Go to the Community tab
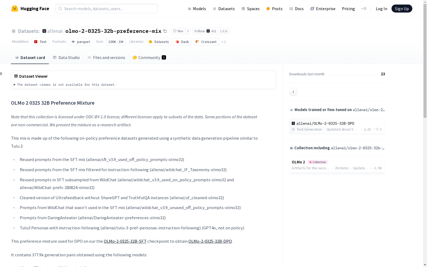Viewport: 427px width, 267px height. click(149, 57)
